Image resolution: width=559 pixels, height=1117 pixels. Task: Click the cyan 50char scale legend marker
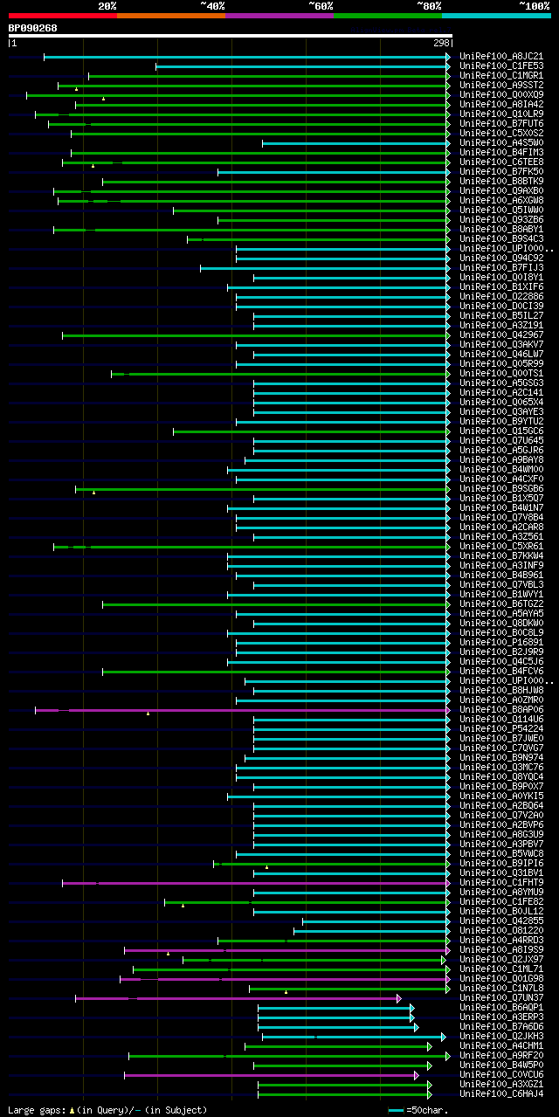(x=397, y=1110)
